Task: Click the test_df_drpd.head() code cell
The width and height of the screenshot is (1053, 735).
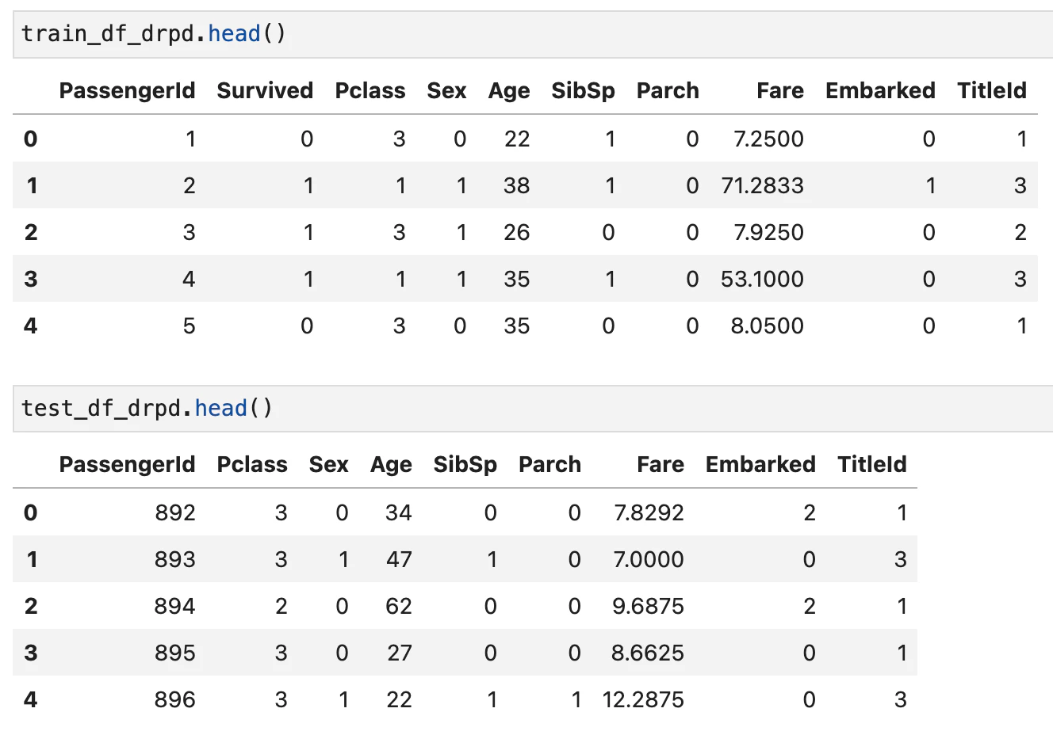Action: (x=533, y=409)
